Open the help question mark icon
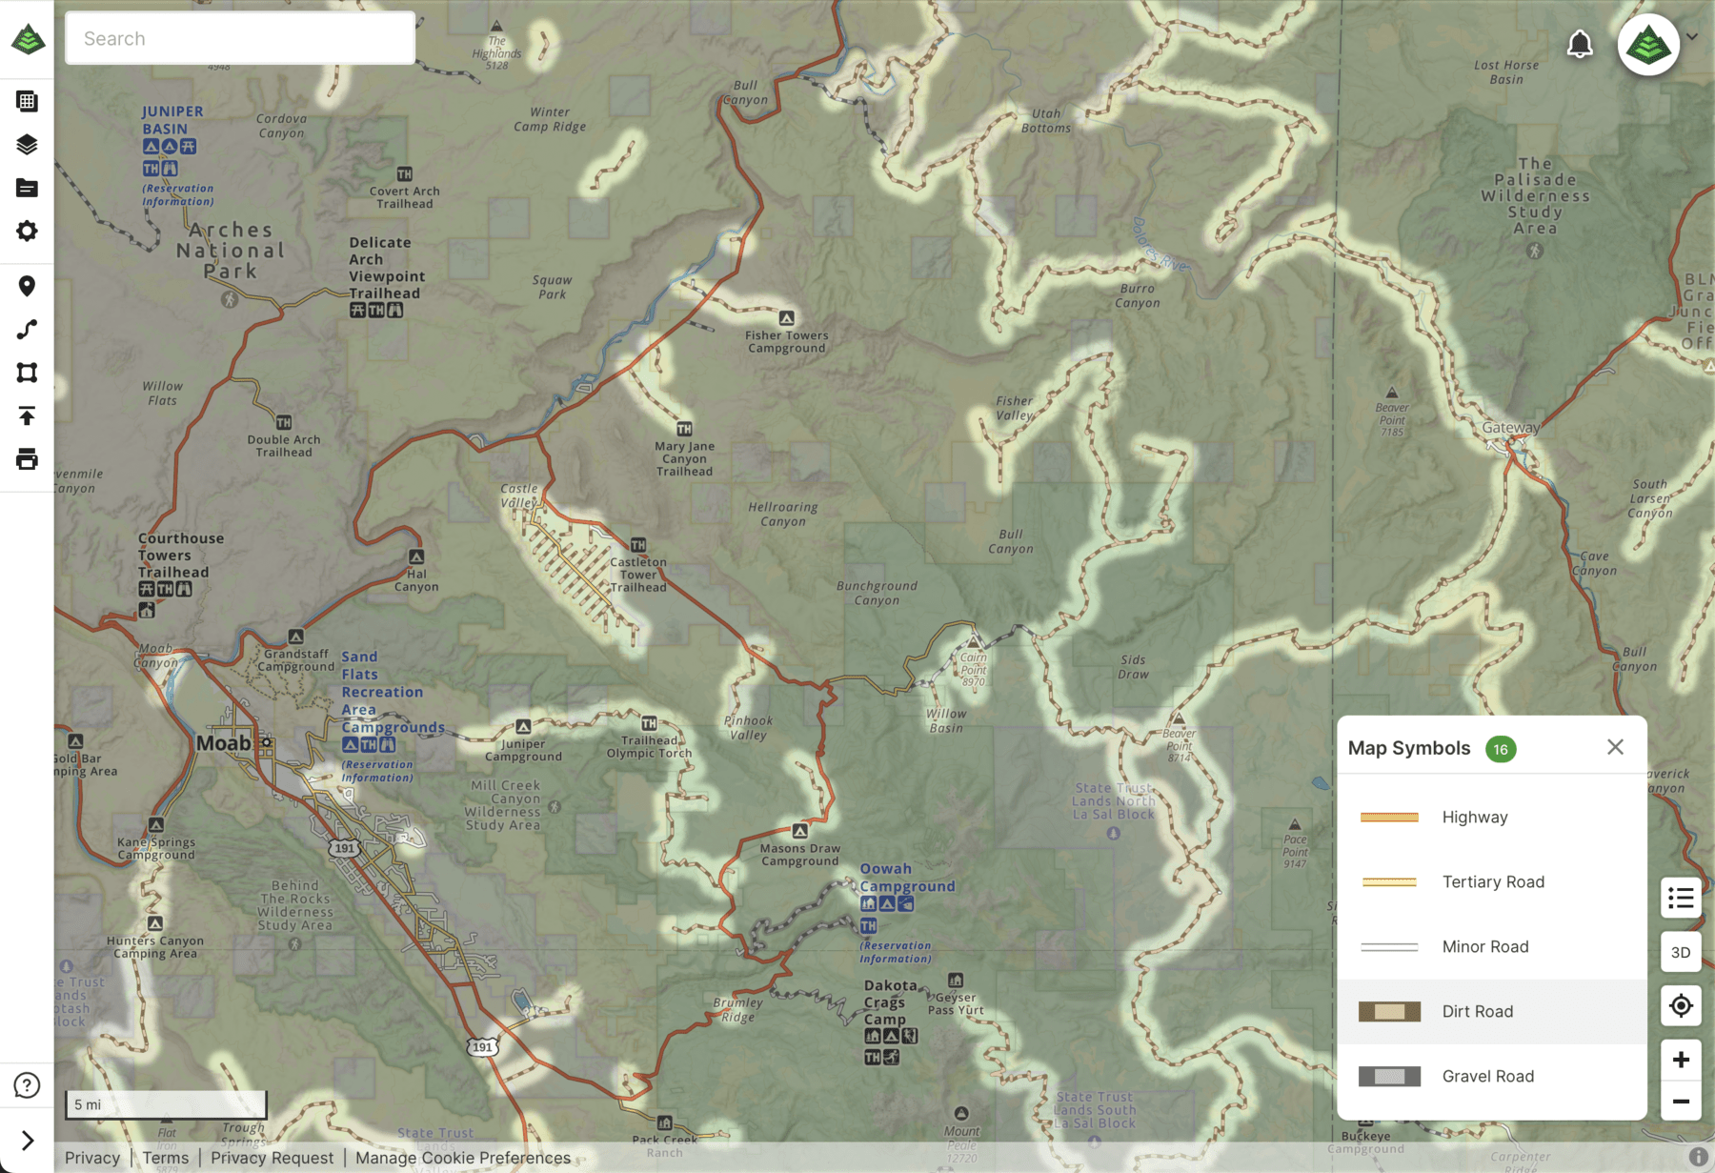 pyautogui.click(x=27, y=1085)
